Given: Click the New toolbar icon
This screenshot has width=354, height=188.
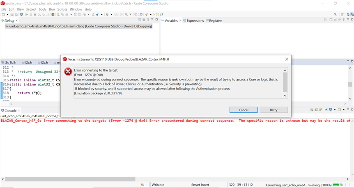Looking at the screenshot, I should click(3, 14).
